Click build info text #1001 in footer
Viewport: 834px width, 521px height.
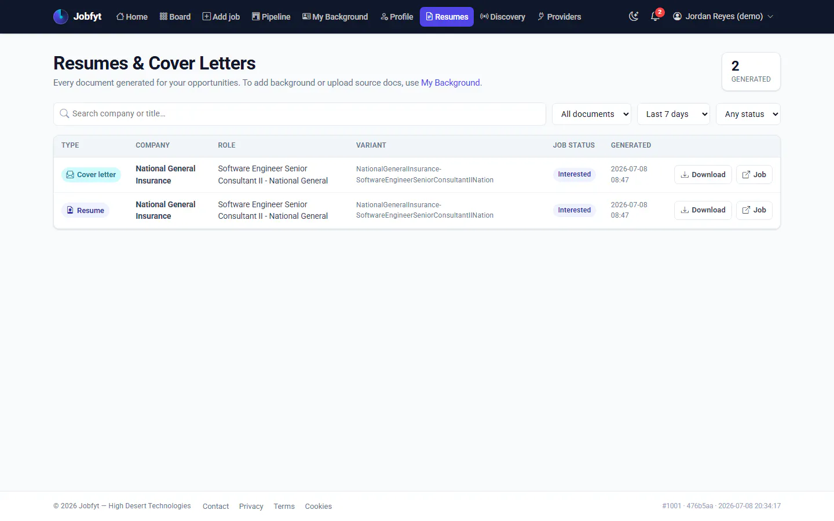[722, 506]
